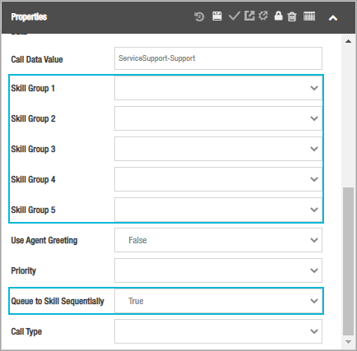The height and width of the screenshot is (351, 357).
Task: Open the Skill Group 1 dropdown
Action: pos(218,88)
